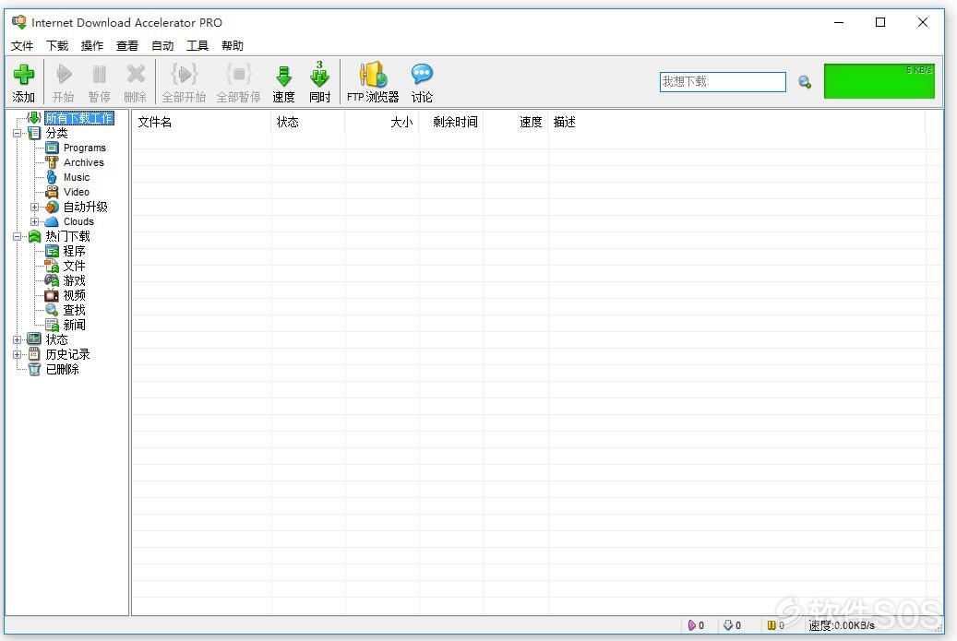This screenshot has height=641, width=957.
Task: Click the yellow paused downloads counter
Action: 776,625
